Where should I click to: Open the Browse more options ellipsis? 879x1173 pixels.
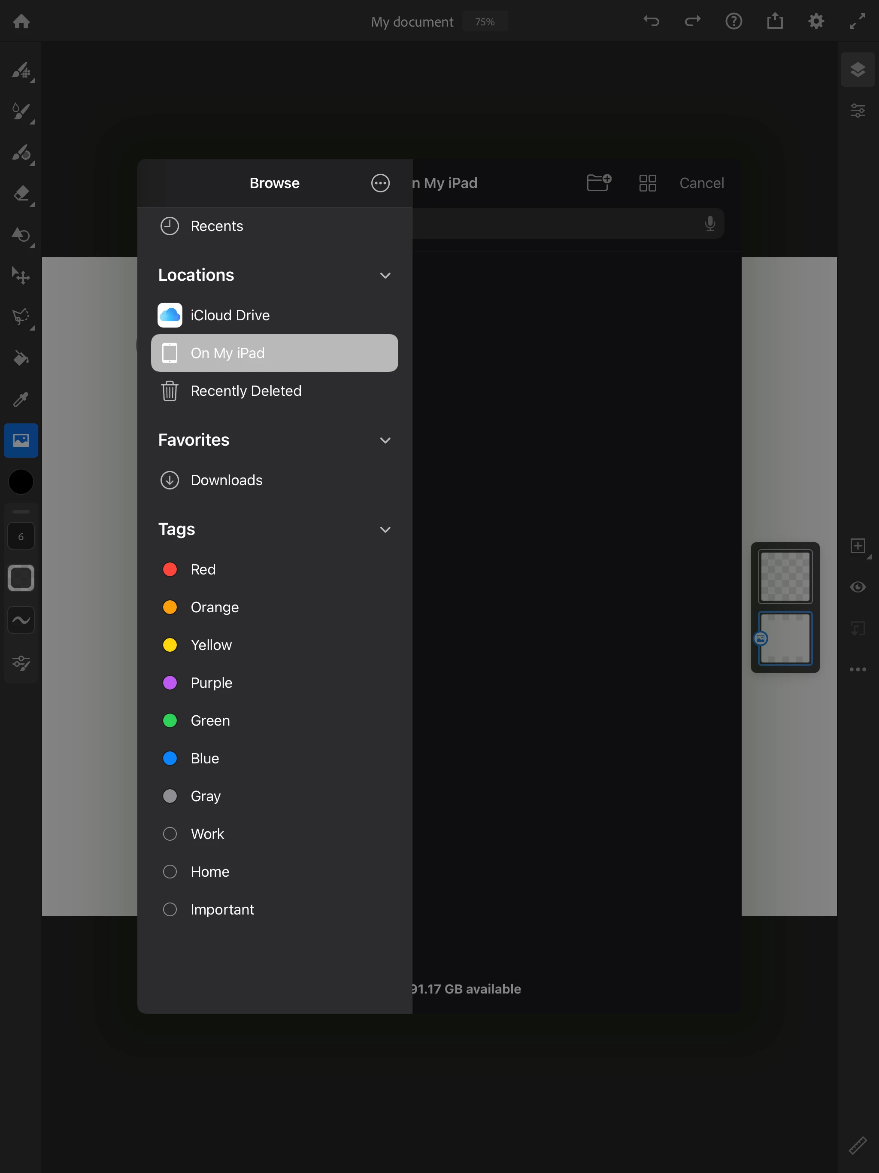pyautogui.click(x=380, y=183)
